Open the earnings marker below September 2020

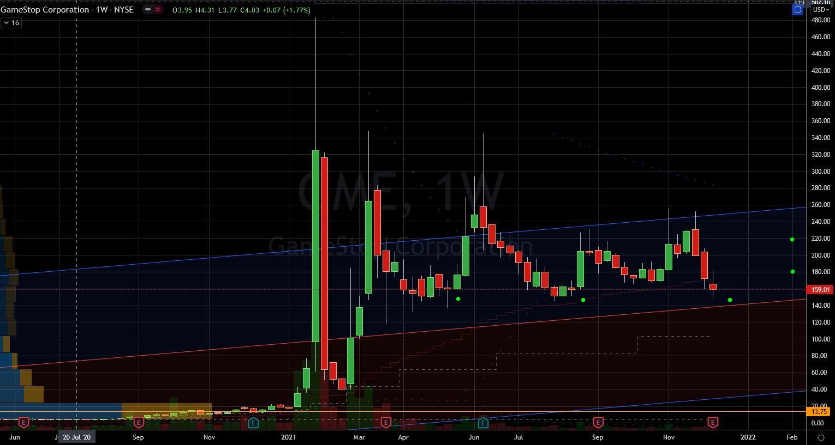coord(139,423)
